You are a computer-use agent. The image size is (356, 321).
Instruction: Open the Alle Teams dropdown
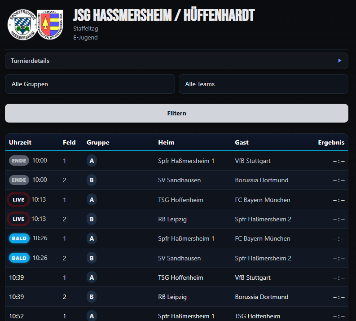coord(264,84)
